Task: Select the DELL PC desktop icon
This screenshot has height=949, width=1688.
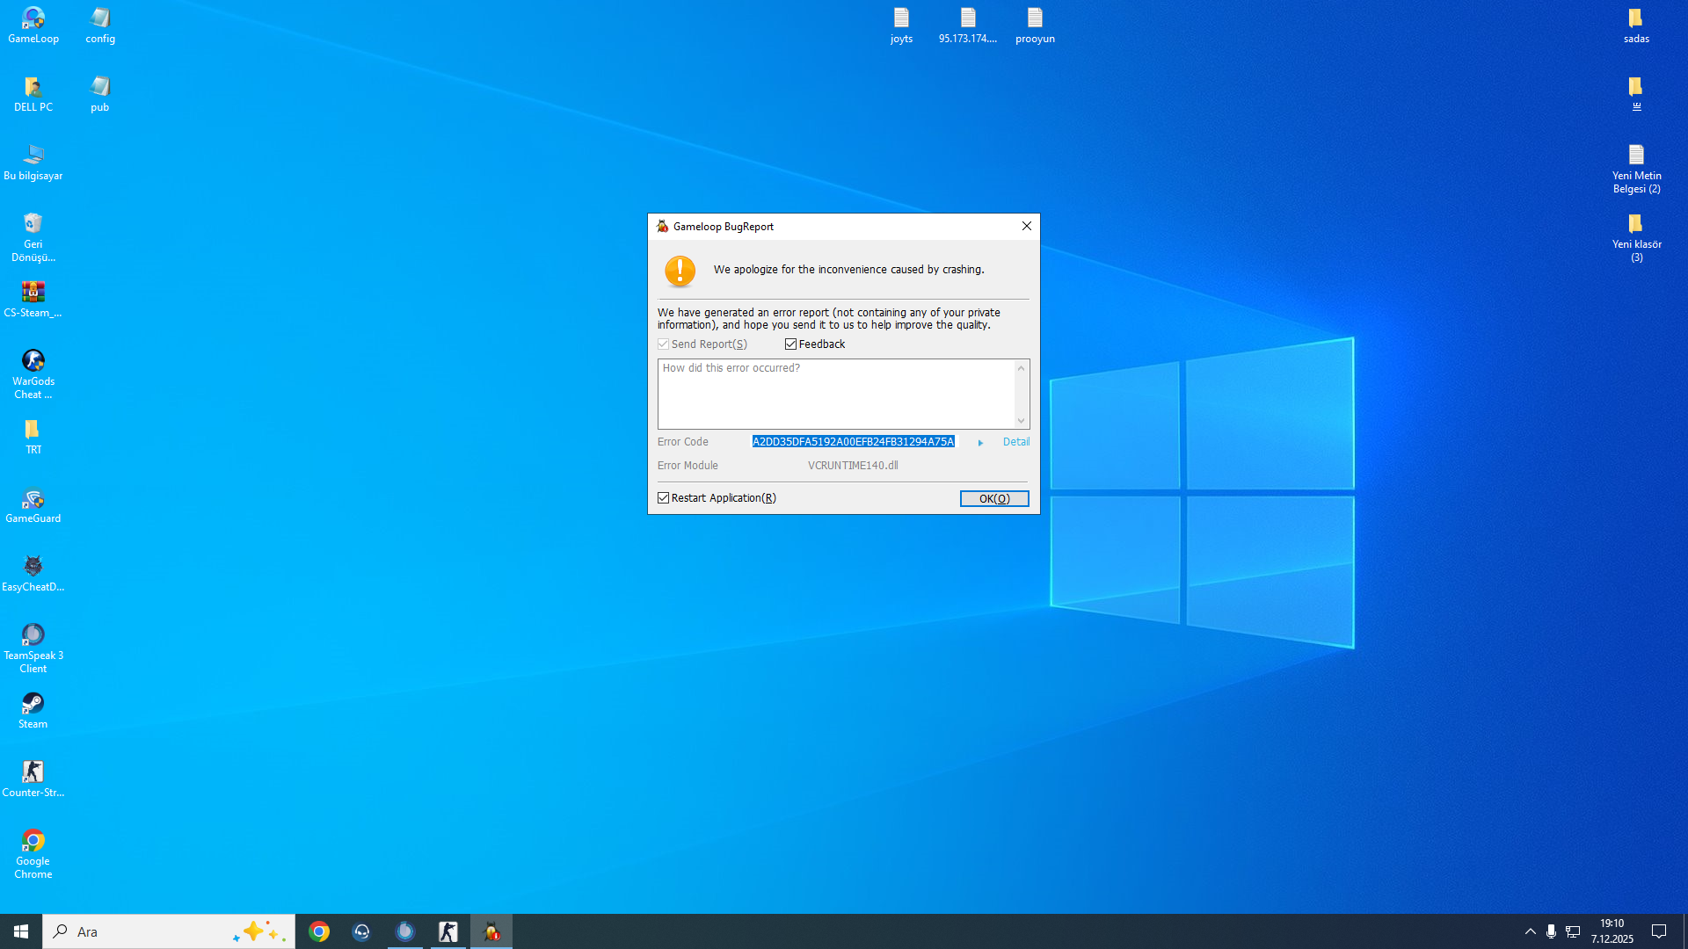Action: click(x=33, y=93)
